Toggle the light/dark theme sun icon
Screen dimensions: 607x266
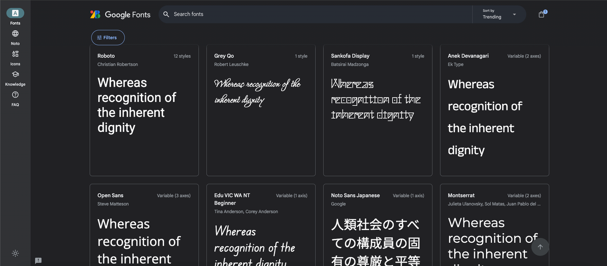pos(15,253)
